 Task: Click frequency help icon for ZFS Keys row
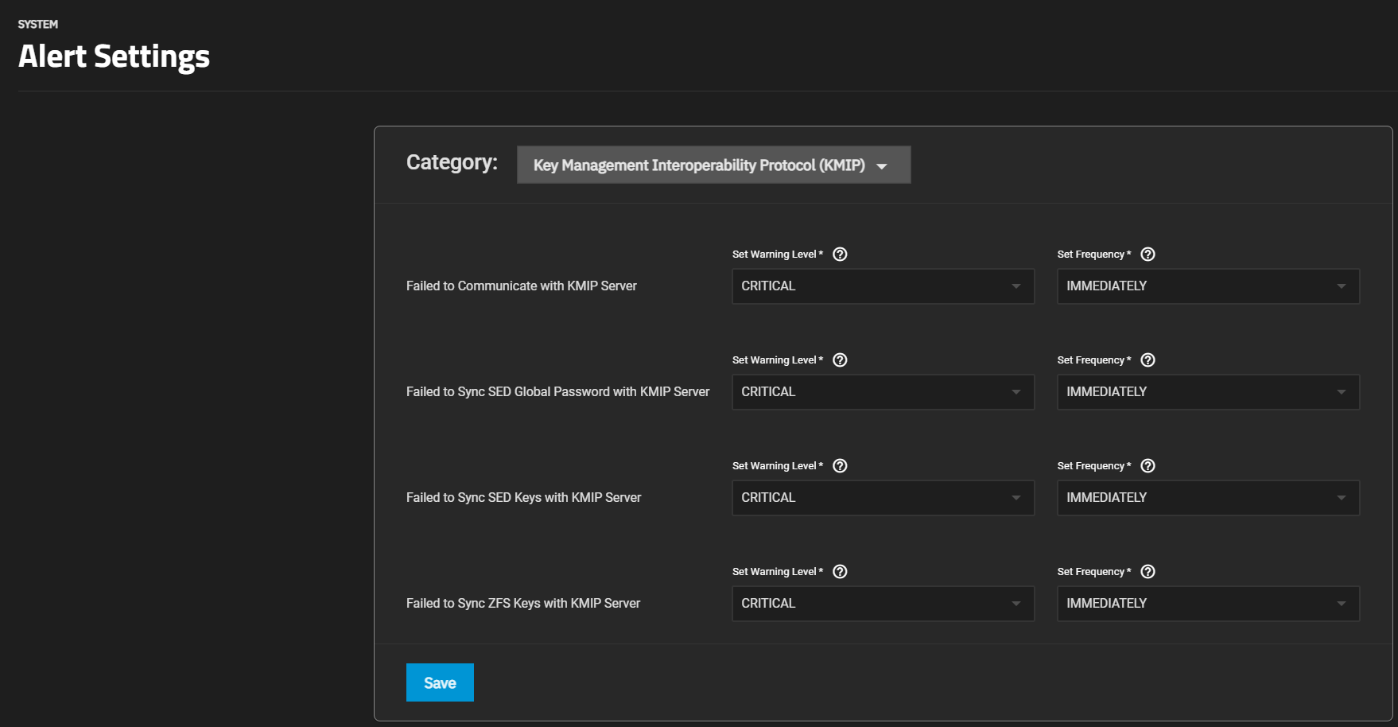(1148, 572)
